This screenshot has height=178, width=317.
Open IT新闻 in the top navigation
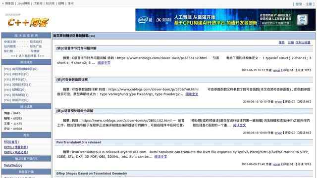tap(38, 3)
